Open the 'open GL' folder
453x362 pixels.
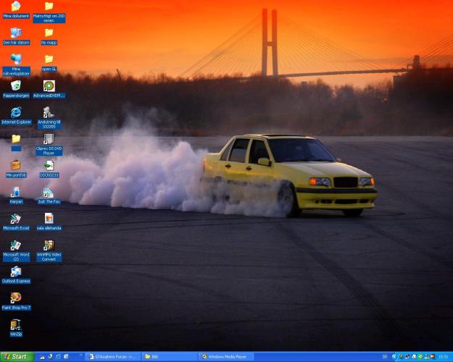click(x=49, y=59)
